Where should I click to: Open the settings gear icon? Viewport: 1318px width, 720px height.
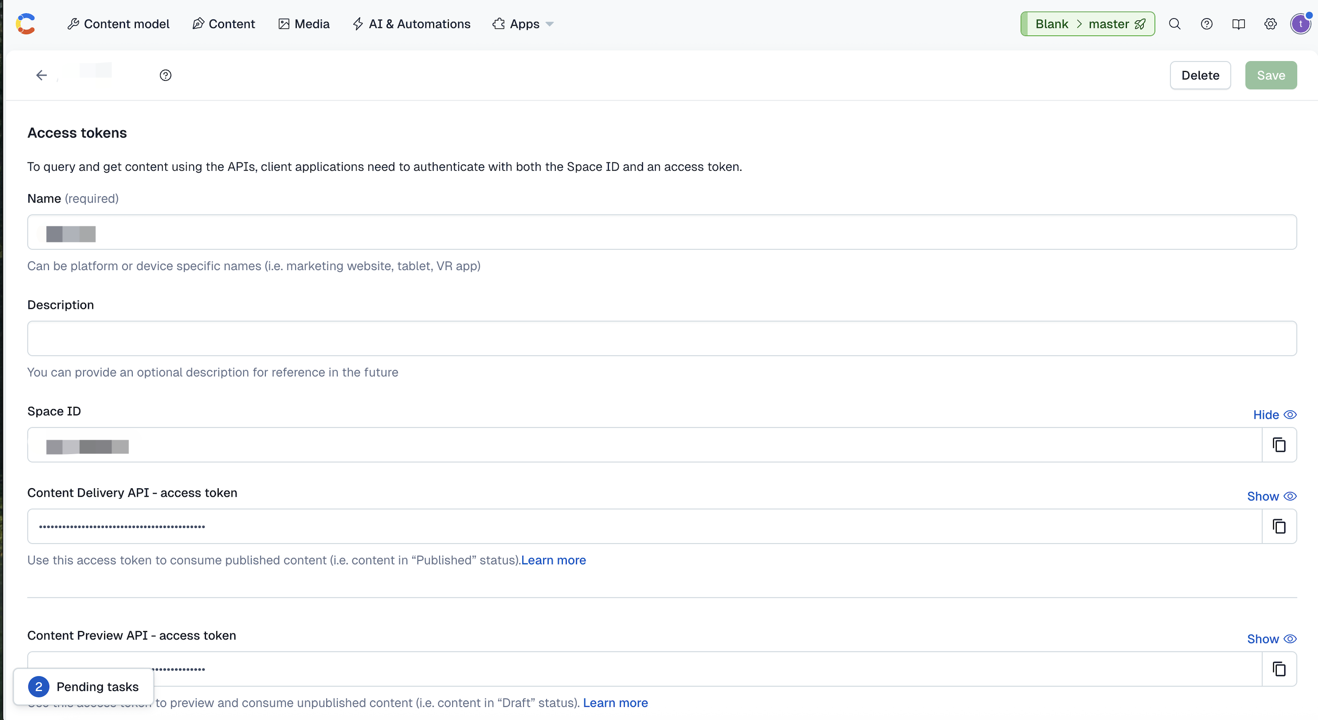1270,24
